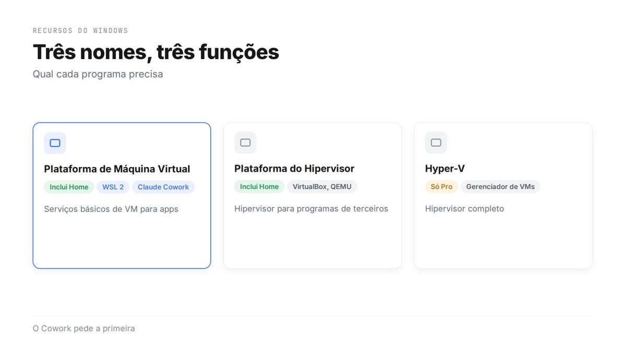Image resolution: width=626 pixels, height=352 pixels.
Task: Click text Hipervisor para programas de terceiros
Action: [311, 209]
